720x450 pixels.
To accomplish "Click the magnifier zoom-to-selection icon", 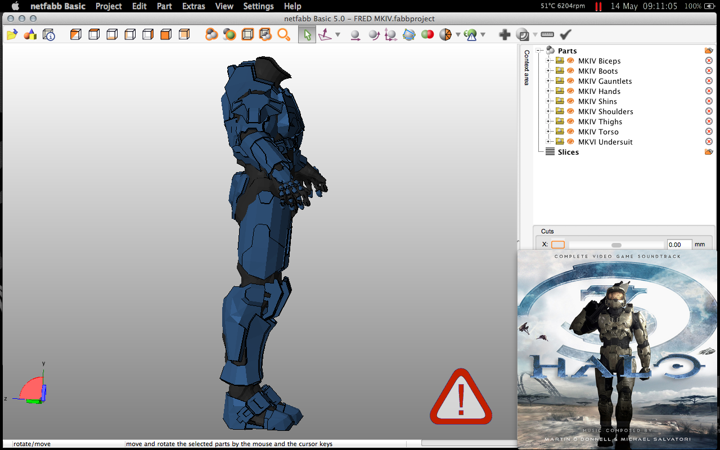I will point(283,35).
